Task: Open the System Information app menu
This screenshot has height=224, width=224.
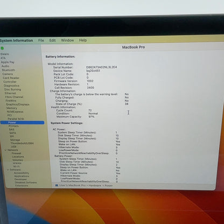Action: pos(16,40)
